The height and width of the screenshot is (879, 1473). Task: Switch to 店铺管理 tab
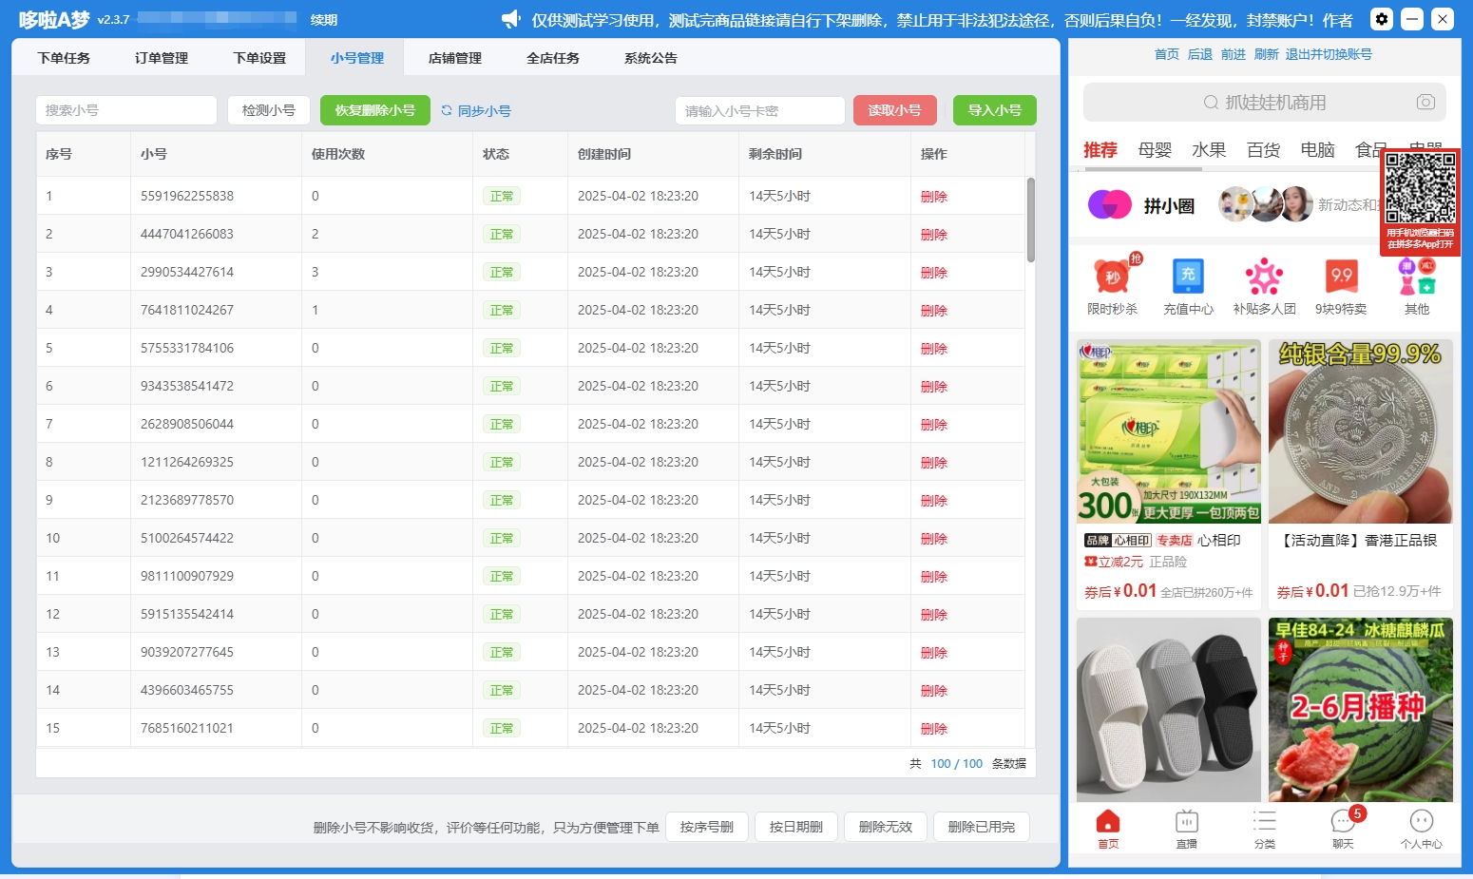[455, 58]
